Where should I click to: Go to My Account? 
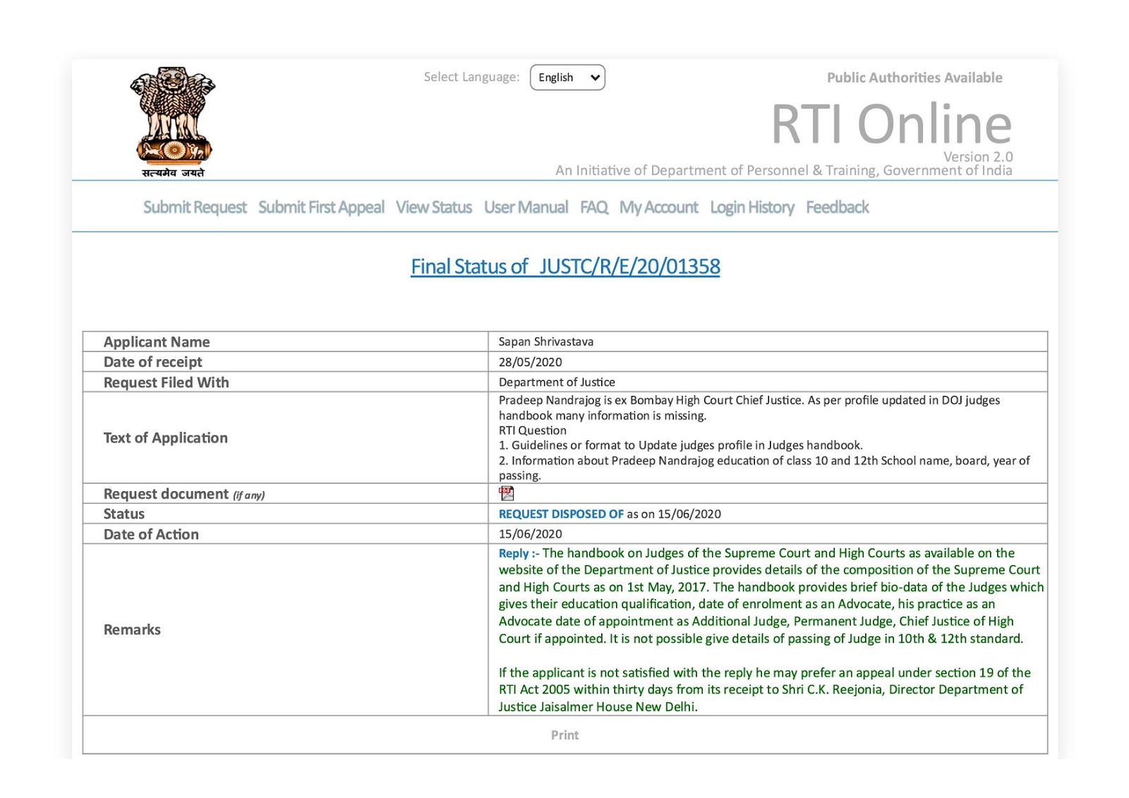[658, 207]
